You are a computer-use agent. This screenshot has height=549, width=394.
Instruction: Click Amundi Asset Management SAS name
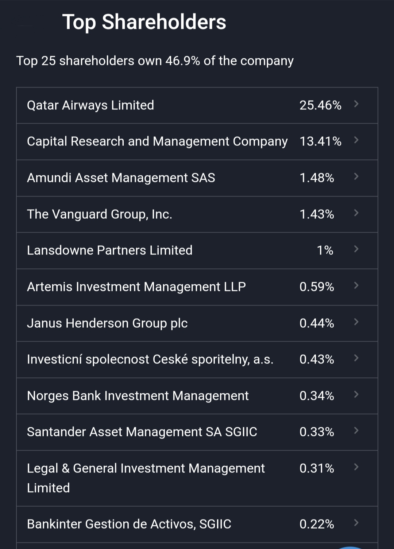point(121,178)
